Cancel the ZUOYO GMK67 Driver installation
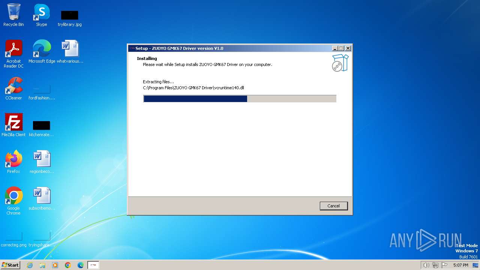The width and height of the screenshot is (480, 270). [x=333, y=206]
